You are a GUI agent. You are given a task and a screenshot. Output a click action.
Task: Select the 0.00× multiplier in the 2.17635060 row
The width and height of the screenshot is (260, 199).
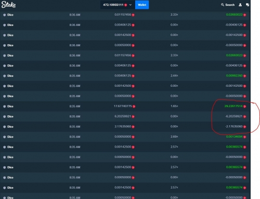click(174, 126)
